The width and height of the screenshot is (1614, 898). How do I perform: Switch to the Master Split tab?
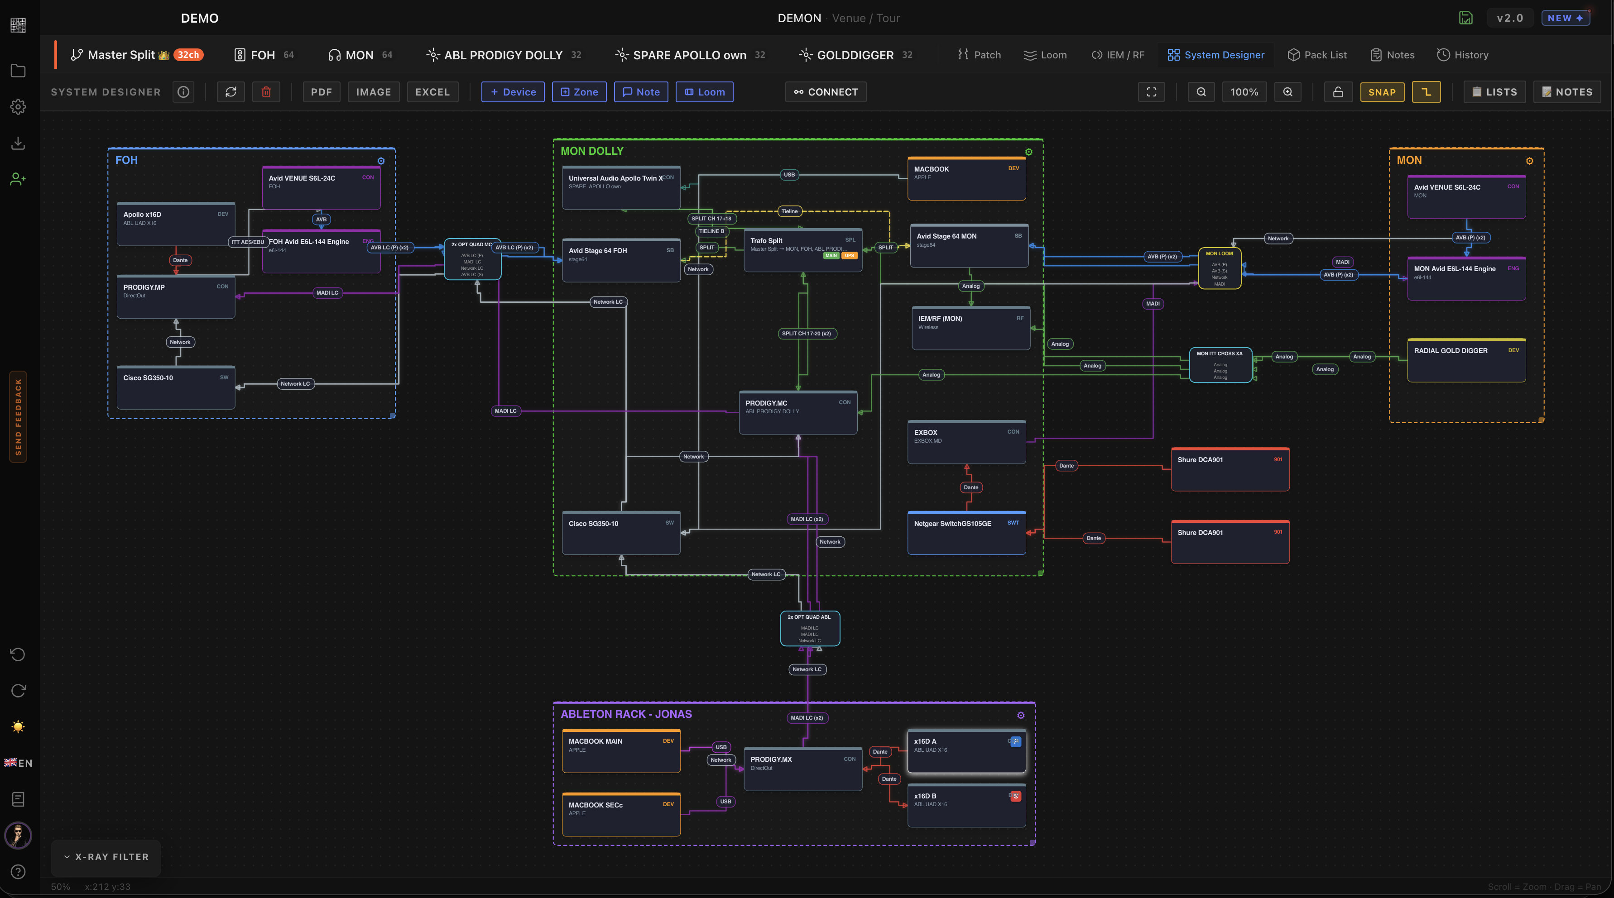tap(137, 55)
